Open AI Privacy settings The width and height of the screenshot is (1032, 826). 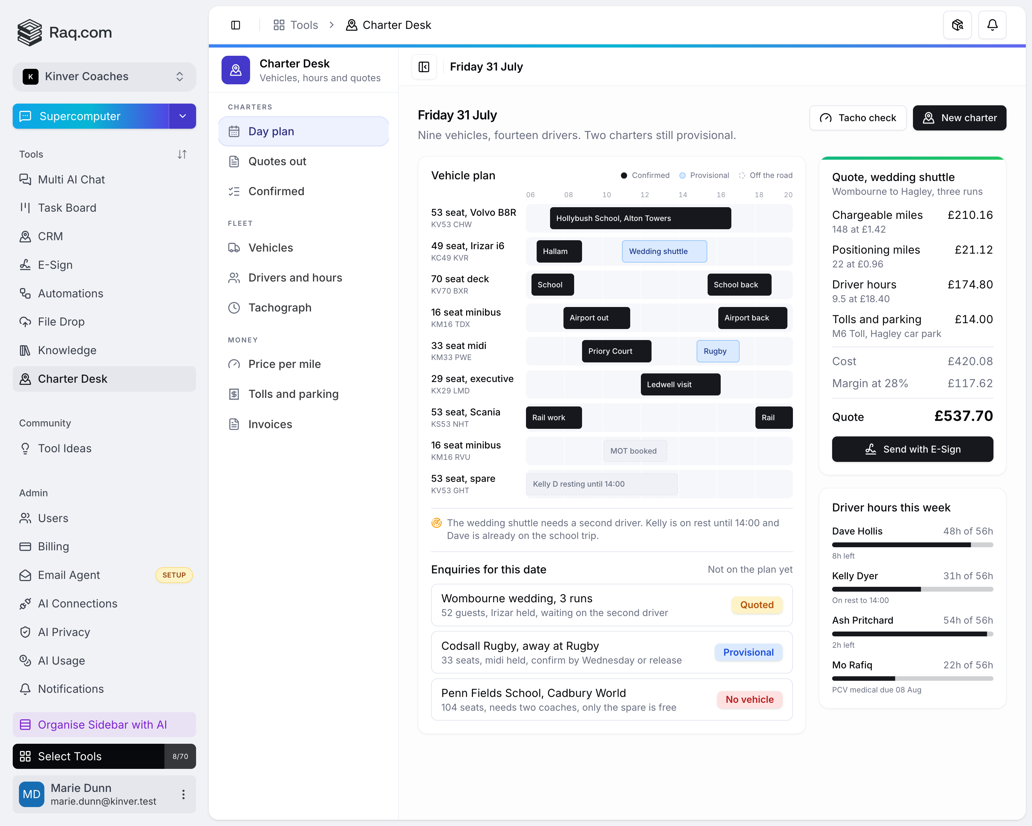tap(104, 632)
